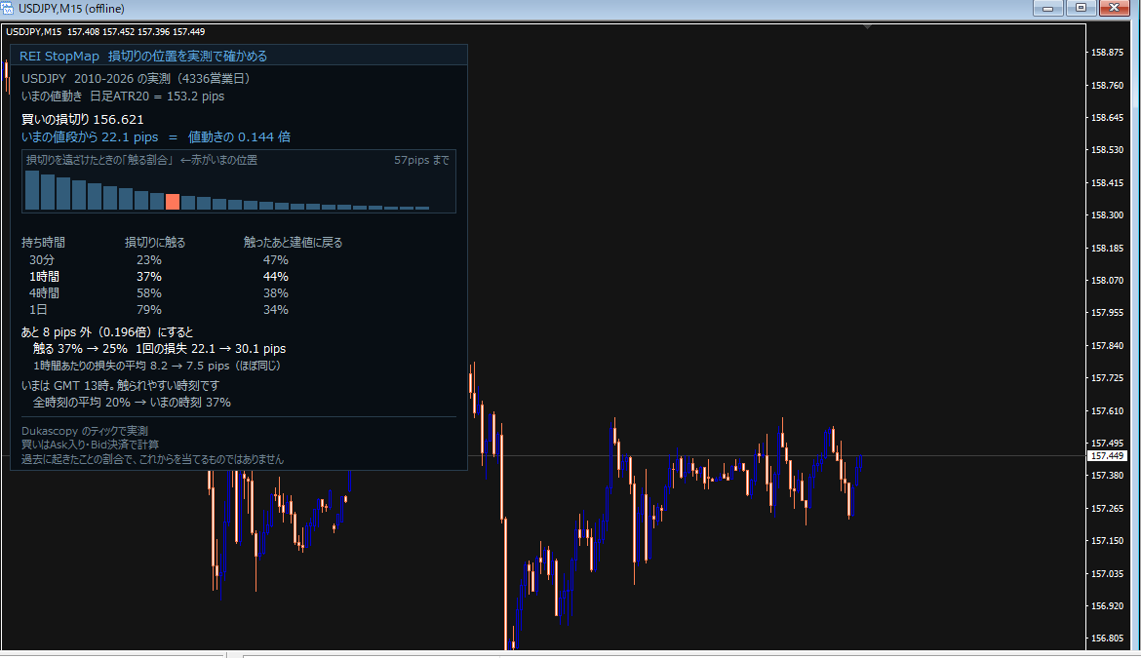Click the 30分 row label
Image resolution: width=1141 pixels, height=658 pixels.
tap(42, 260)
